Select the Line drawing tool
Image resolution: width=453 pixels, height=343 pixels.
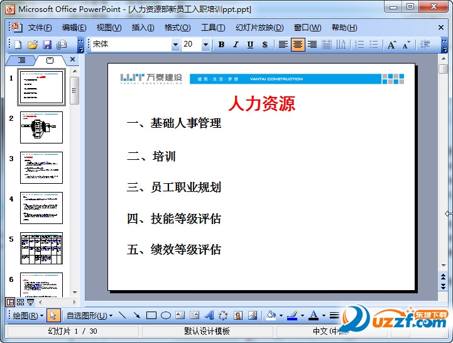[123, 315]
